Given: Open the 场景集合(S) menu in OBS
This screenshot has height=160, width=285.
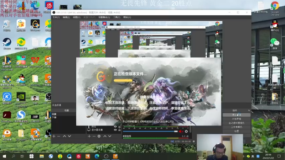Looking at the screenshot, I should 104,17.
